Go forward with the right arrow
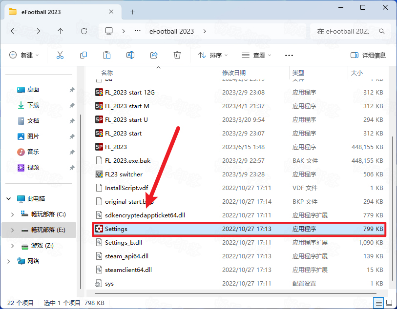The height and width of the screenshot is (309, 397). click(37, 31)
